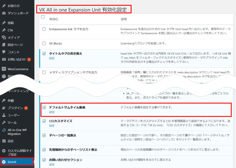Click the プラグイン plug icon
236x168 pixels.
coord(4,108)
